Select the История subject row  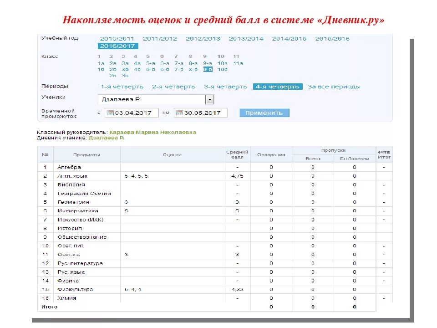click(215, 228)
